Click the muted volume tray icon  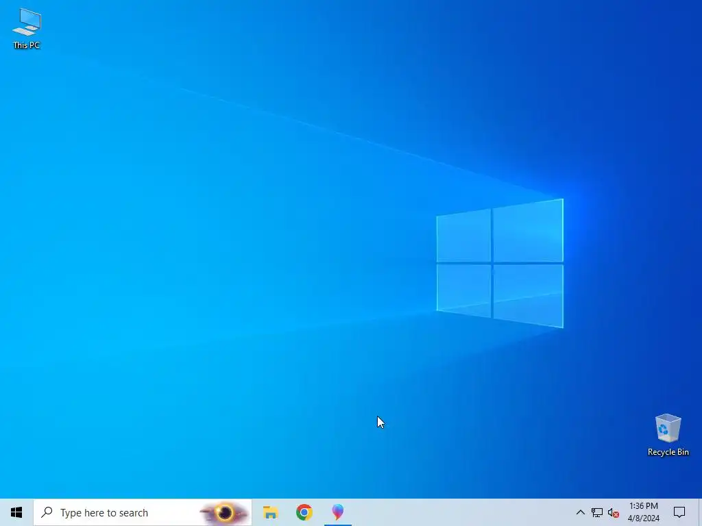[614, 512]
